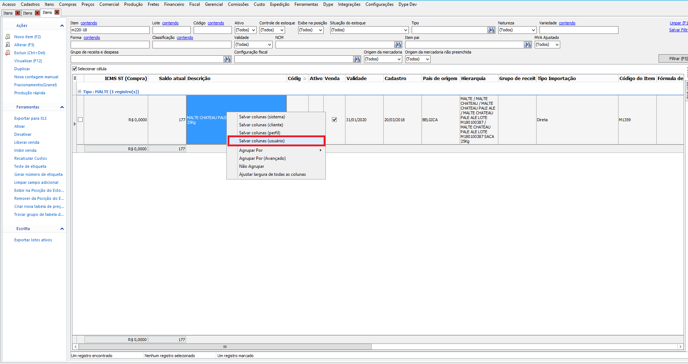Choose Não Agrupar
Screen dimensions: 688x364
(x=276, y=166)
